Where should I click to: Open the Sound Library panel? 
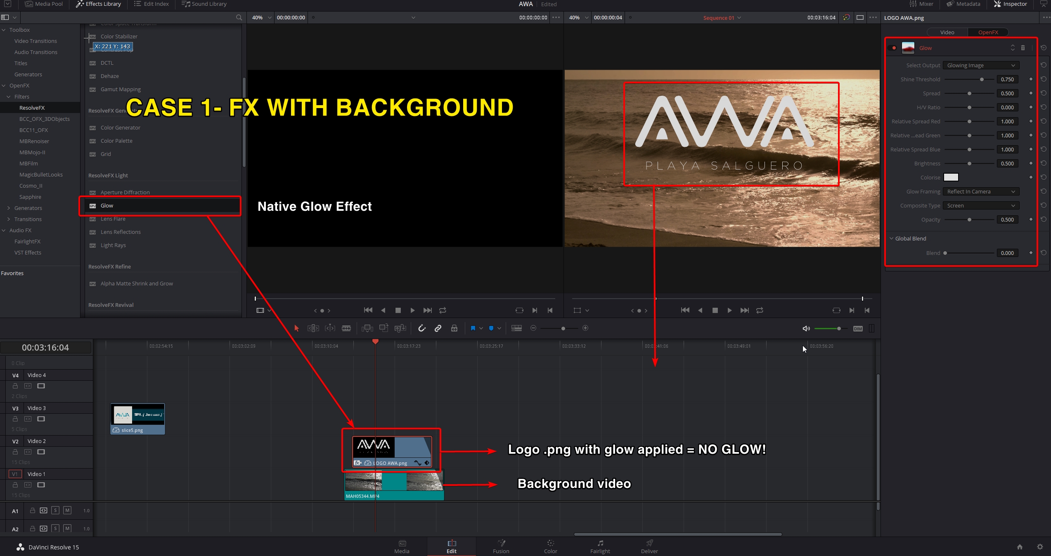click(204, 4)
